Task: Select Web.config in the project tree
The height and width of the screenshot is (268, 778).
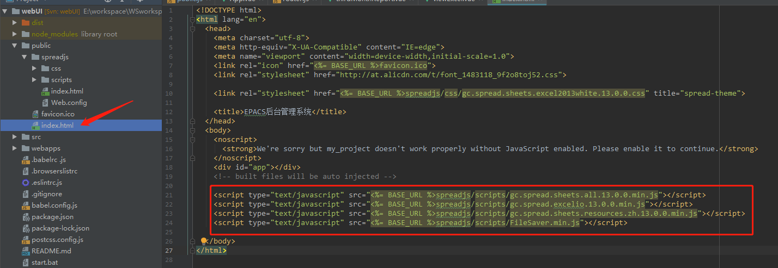Action: click(69, 103)
